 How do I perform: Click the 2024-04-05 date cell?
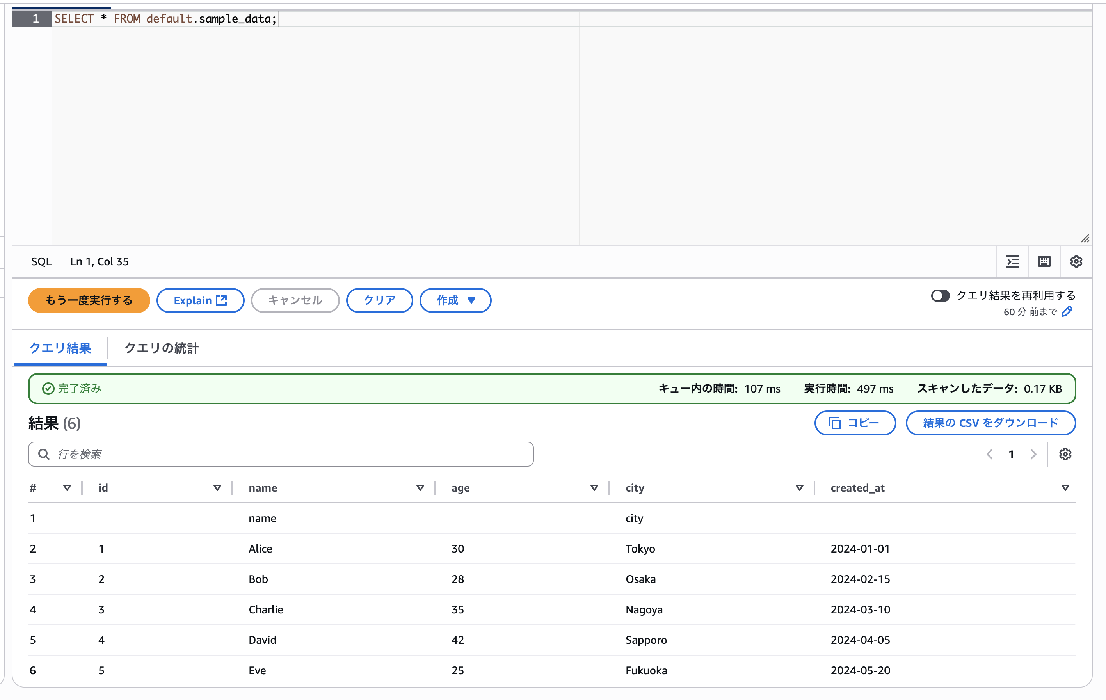[860, 640]
